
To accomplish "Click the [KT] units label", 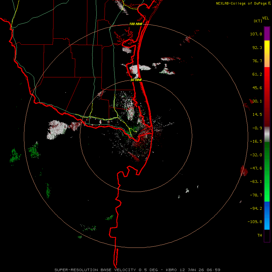I will click(258, 21).
